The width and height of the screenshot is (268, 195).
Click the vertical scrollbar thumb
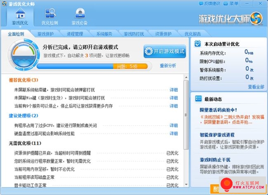click(x=186, y=115)
